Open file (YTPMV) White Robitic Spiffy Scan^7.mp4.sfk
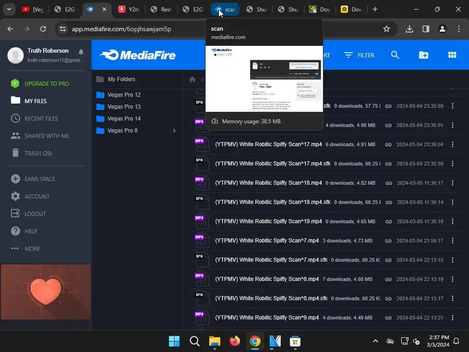This screenshot has height=352, width=469. 271,260
